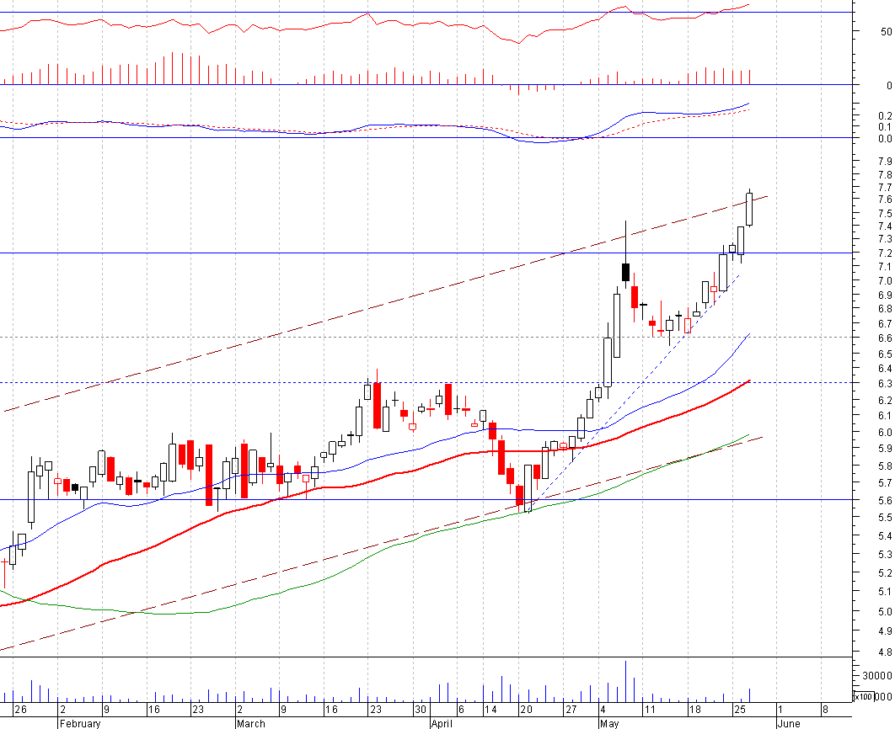The image size is (895, 729).
Task: Select the 6.9 price axis label
Action: 885,295
